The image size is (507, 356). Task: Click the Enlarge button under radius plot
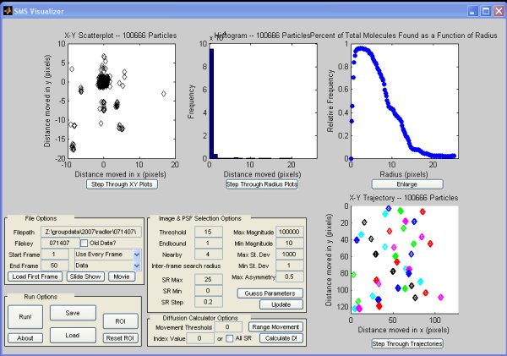pos(407,184)
